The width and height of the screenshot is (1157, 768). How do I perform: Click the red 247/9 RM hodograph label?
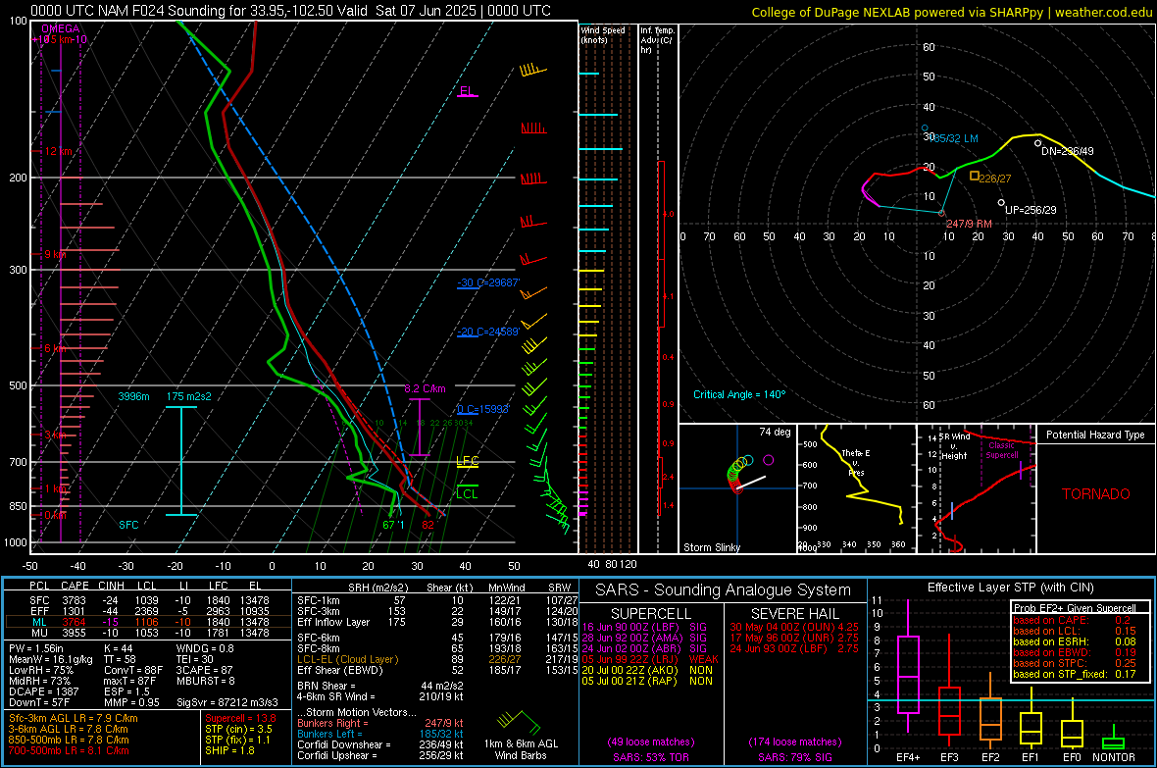pyautogui.click(x=969, y=223)
